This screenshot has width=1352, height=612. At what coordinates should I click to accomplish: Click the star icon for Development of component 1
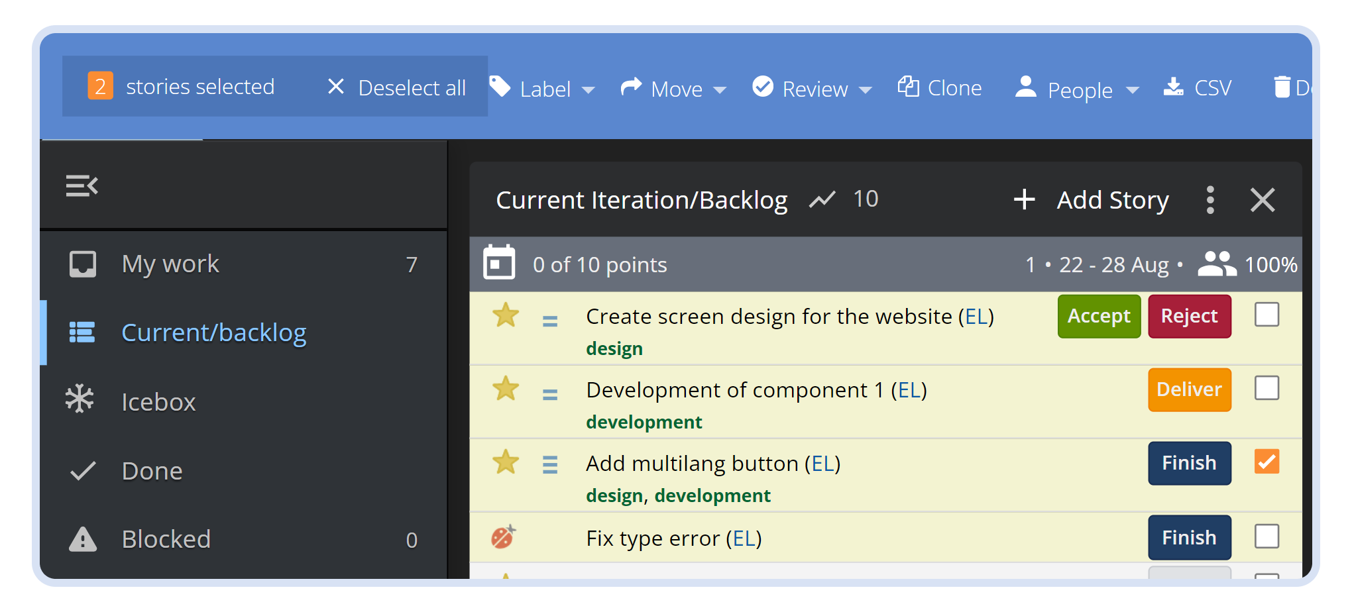point(506,389)
